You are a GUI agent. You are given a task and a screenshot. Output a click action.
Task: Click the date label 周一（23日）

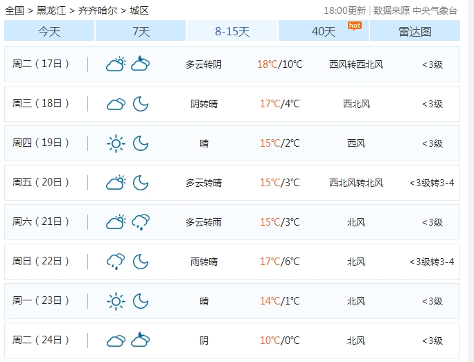tap(41, 300)
